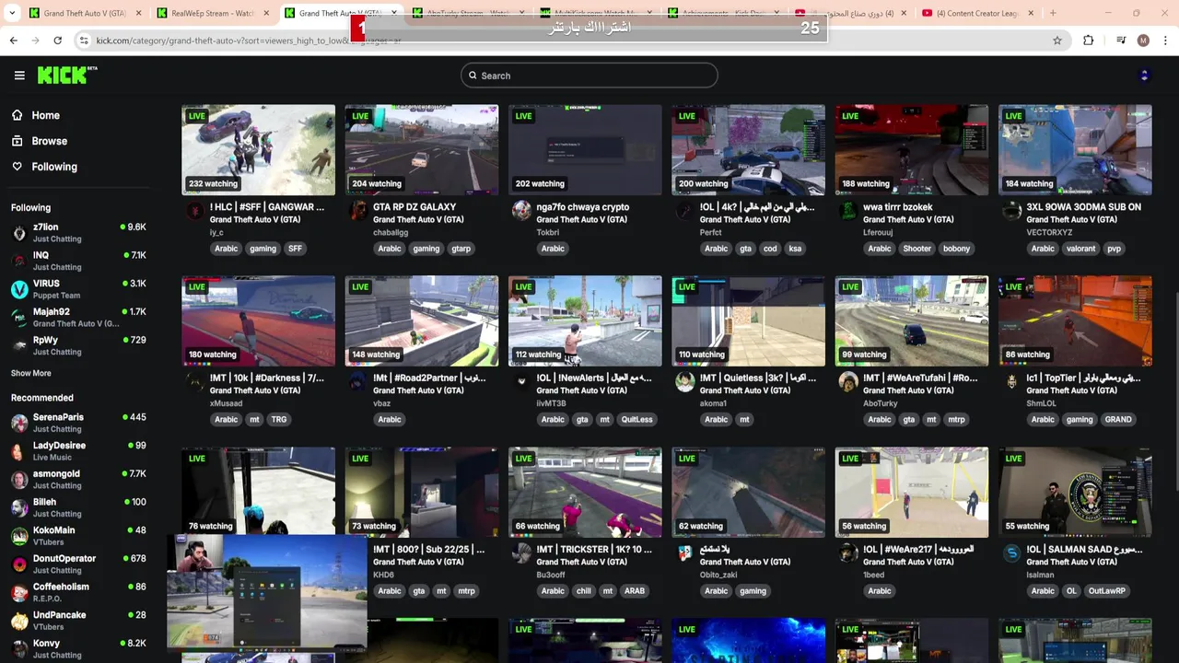Click Konvy avatar in Recommended

pyautogui.click(x=19, y=649)
